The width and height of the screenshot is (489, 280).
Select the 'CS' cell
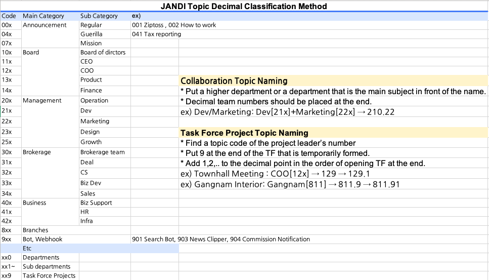[x=105, y=173]
